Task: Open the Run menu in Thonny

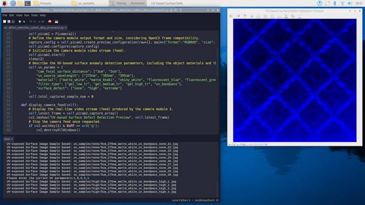Action: click(x=27, y=15)
